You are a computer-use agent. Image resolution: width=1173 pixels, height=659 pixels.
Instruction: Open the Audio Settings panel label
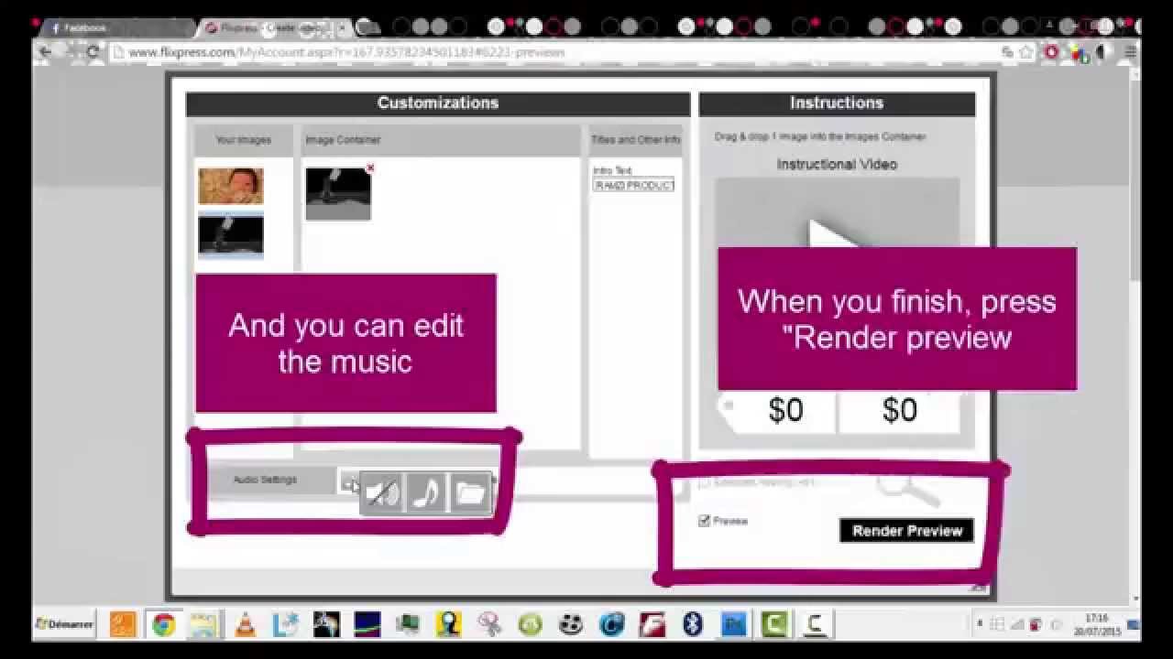click(x=265, y=480)
